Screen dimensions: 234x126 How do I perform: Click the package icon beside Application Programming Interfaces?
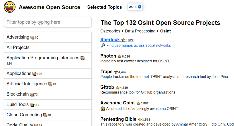(82, 58)
